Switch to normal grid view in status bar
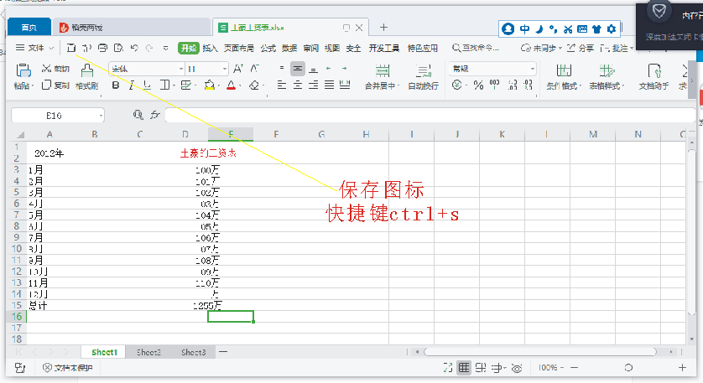703x383 pixels. tap(464, 368)
